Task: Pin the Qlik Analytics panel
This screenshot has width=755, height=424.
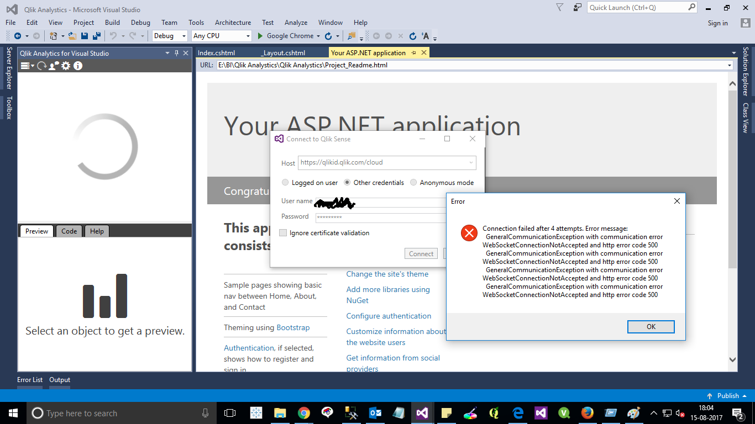Action: pos(176,53)
